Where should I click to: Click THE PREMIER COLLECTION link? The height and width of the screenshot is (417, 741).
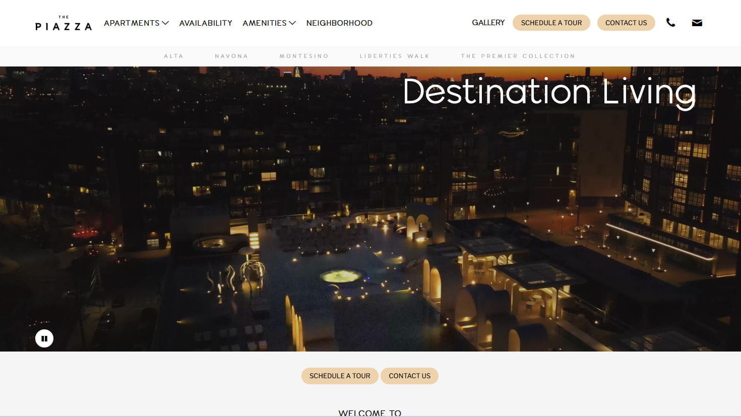[x=518, y=56]
